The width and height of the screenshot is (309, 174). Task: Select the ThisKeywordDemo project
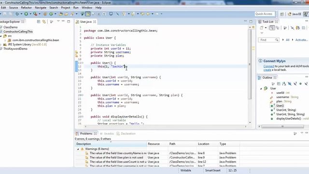tap(15, 48)
